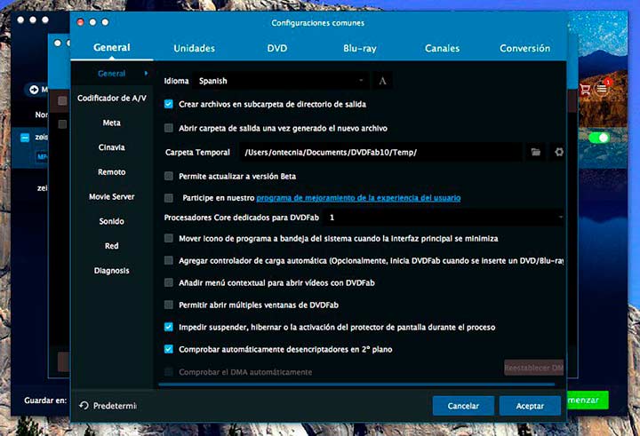Switch to the Canales tab

pyautogui.click(x=442, y=48)
